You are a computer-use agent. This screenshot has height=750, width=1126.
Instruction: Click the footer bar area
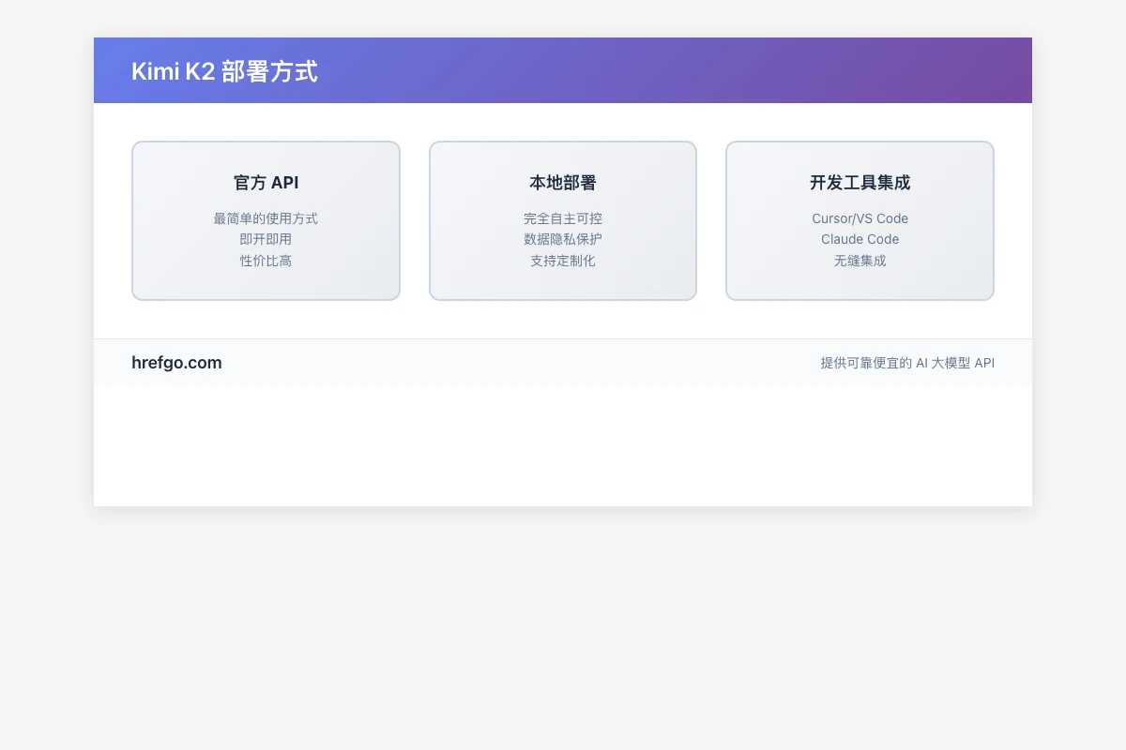coord(563,363)
